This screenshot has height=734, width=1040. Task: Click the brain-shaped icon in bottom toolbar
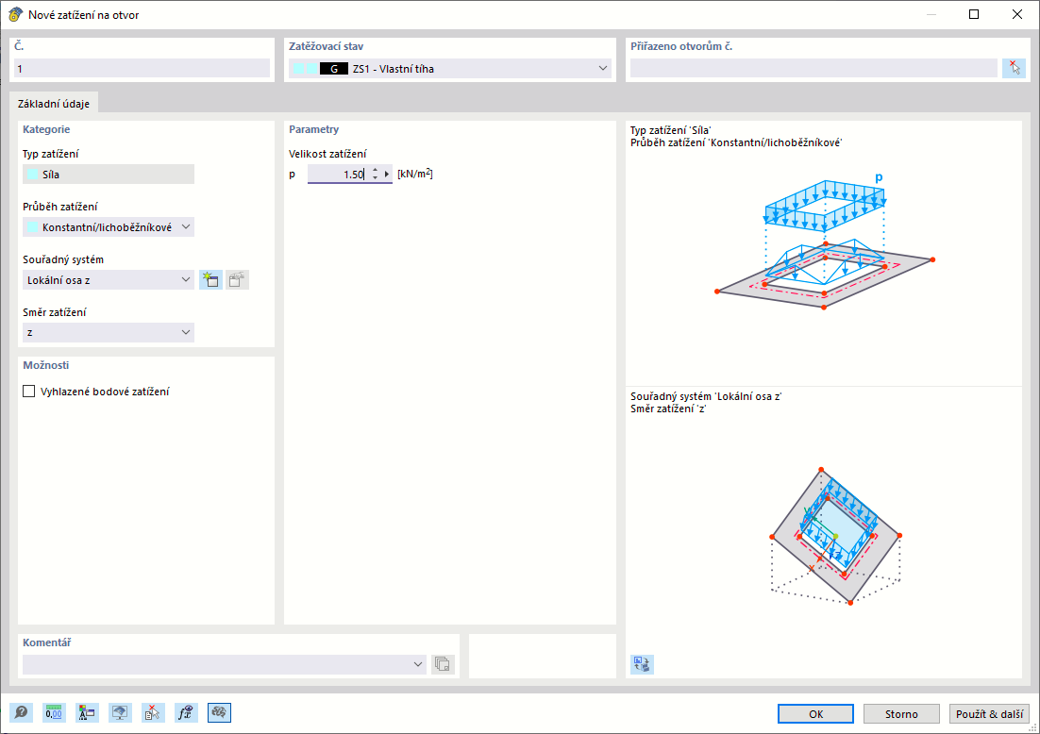click(x=219, y=713)
